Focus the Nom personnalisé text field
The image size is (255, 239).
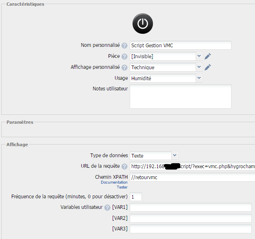click(180, 46)
